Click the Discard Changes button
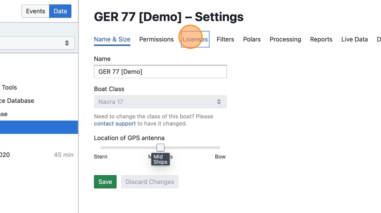 (x=150, y=182)
